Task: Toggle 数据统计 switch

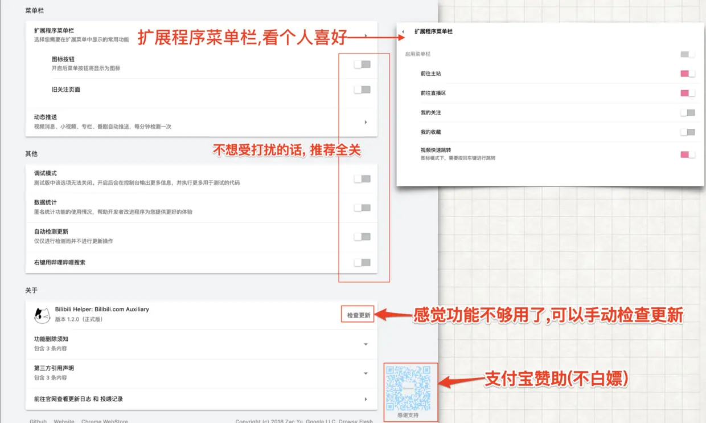Action: (x=362, y=208)
